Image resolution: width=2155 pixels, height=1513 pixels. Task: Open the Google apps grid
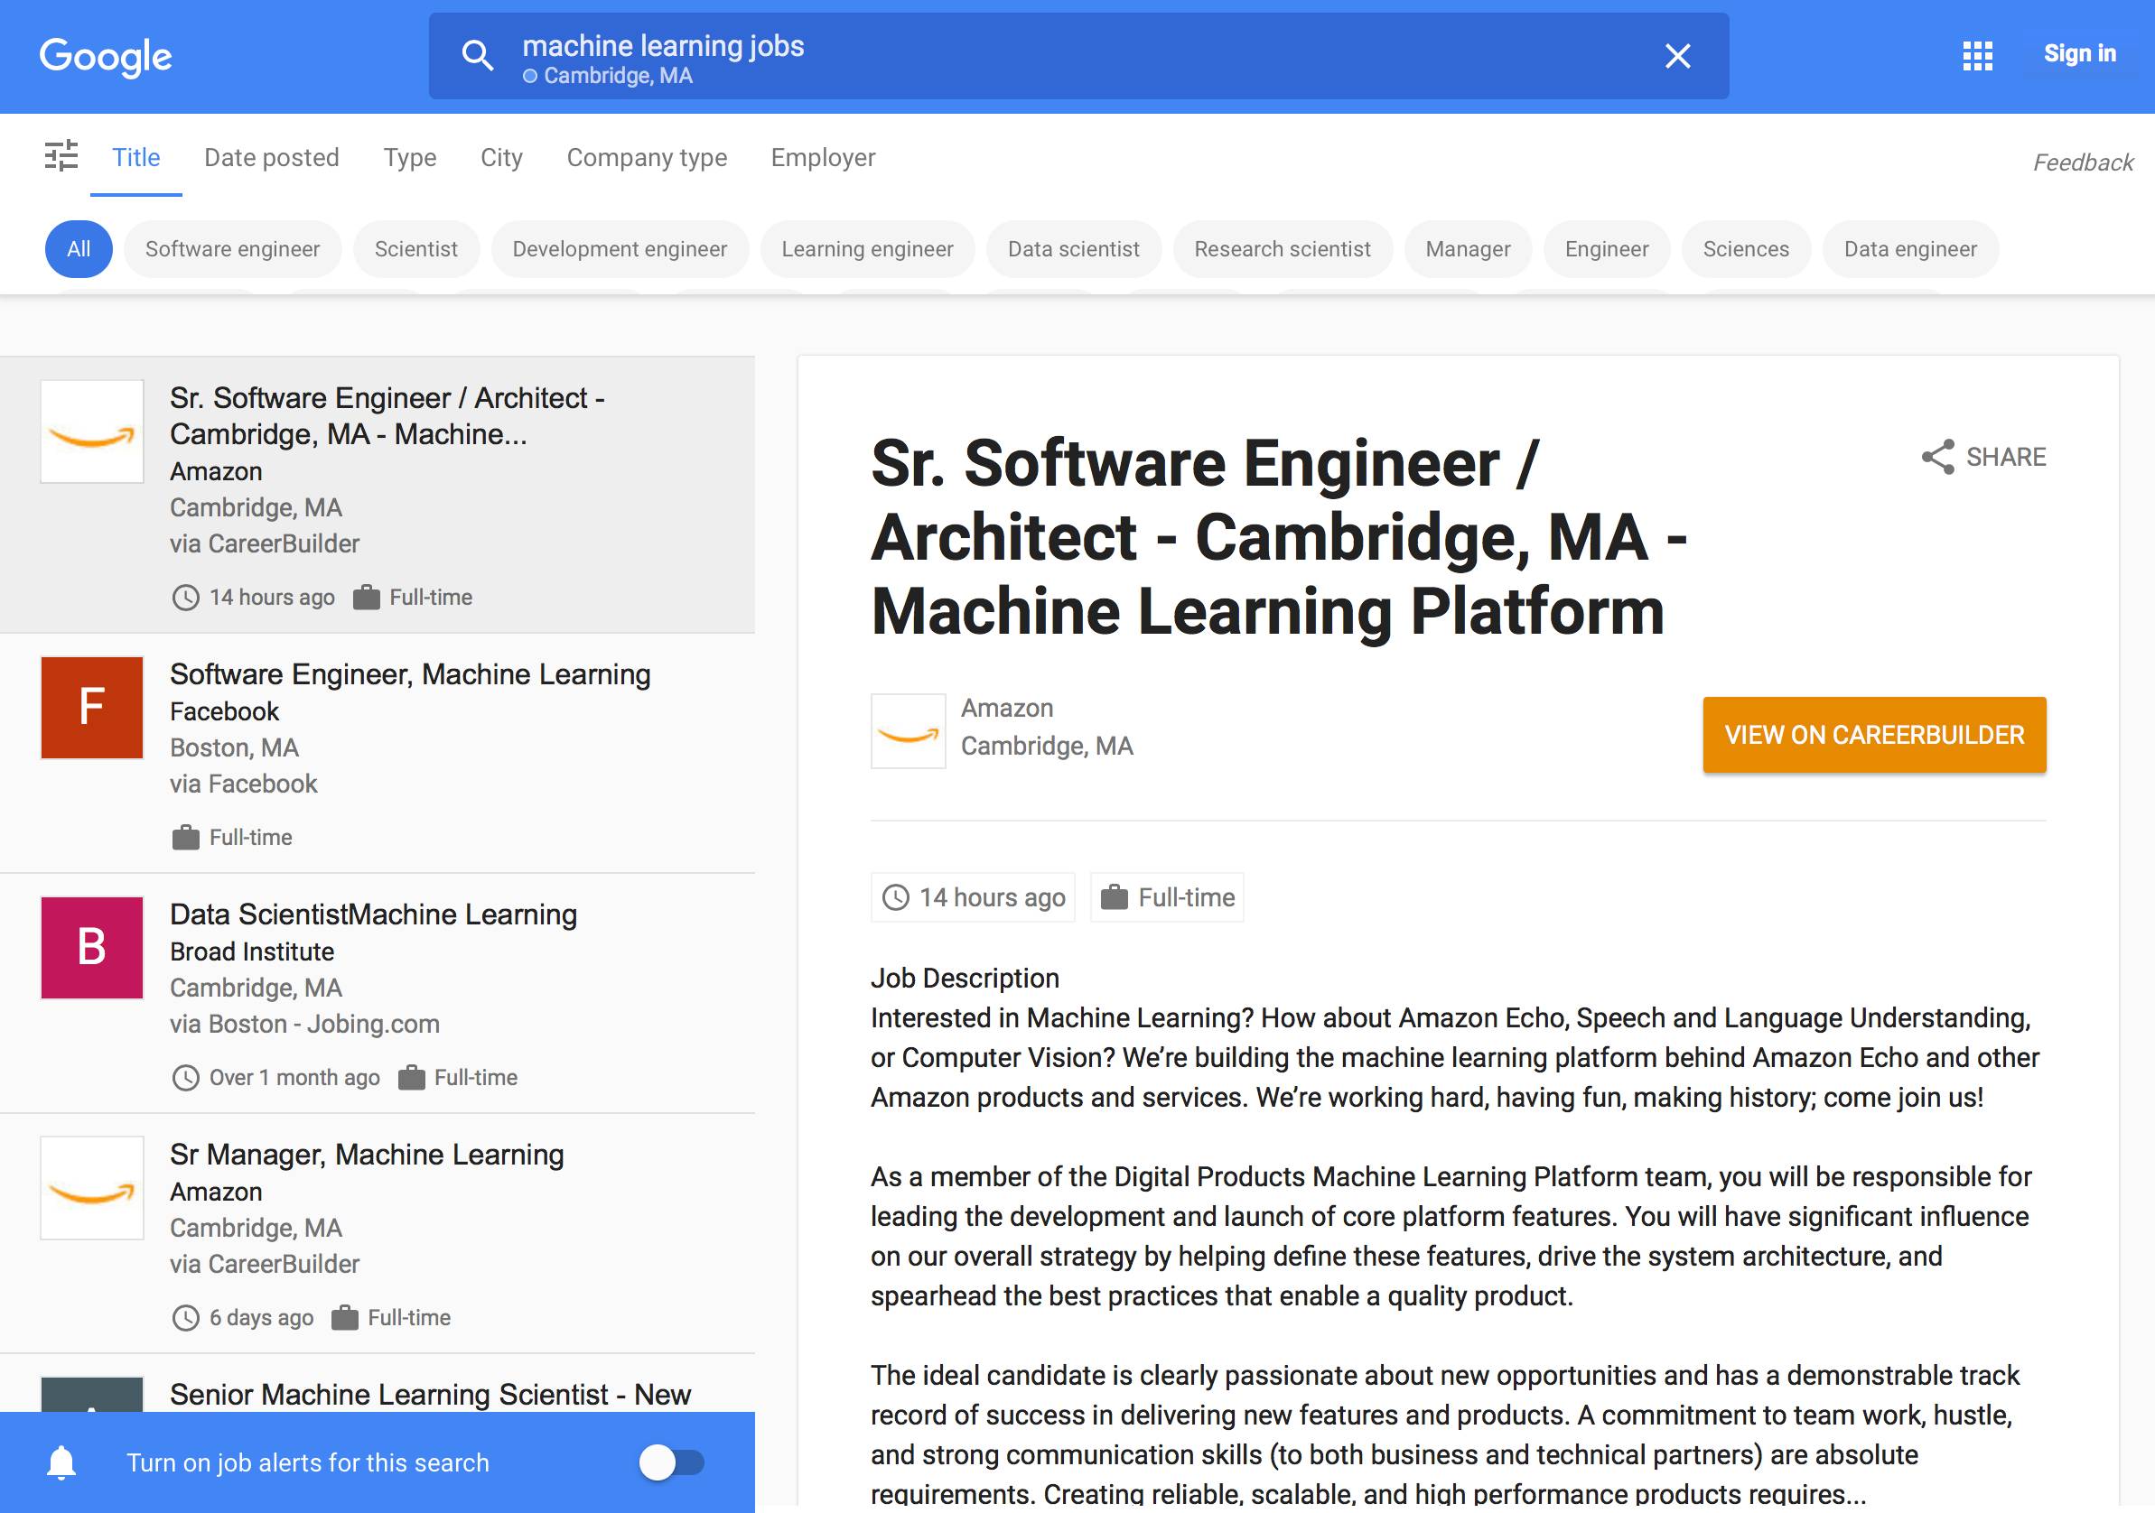[1977, 56]
